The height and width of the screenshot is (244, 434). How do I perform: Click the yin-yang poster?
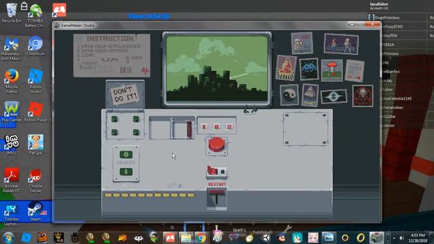pos(290,95)
